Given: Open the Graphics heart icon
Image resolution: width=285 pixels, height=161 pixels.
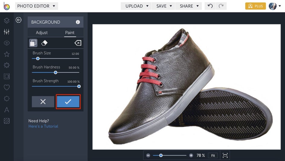Looking at the screenshot, I should pos(7,87).
